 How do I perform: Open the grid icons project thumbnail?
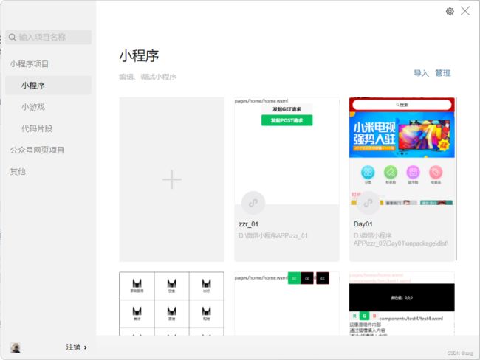coord(172,304)
